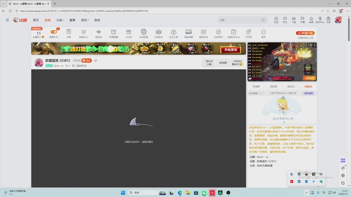Open the 鱼吧 tab
Screen dimensions: 351x197
[97, 20]
